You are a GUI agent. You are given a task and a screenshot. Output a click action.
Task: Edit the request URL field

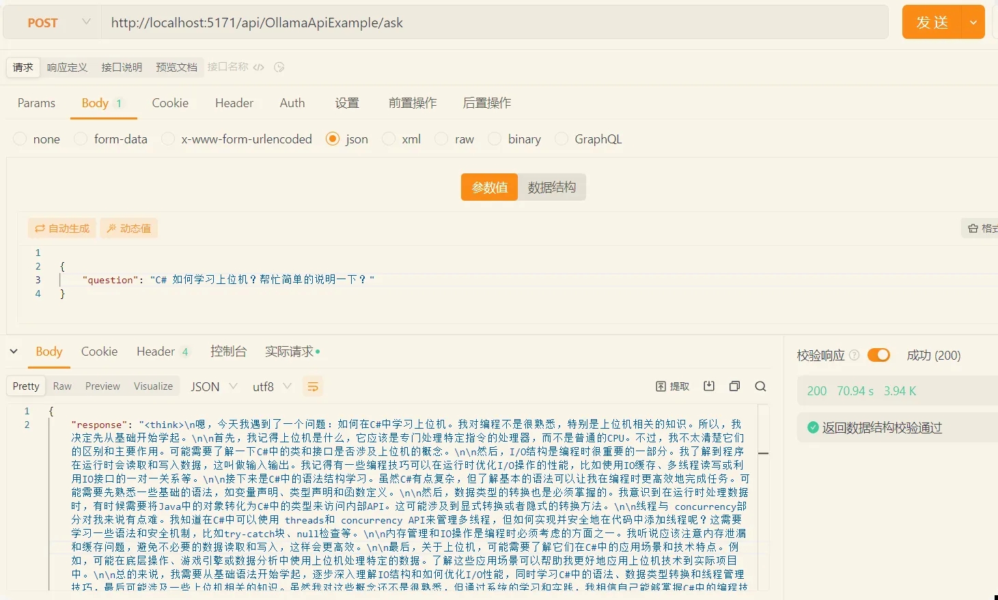click(x=495, y=23)
